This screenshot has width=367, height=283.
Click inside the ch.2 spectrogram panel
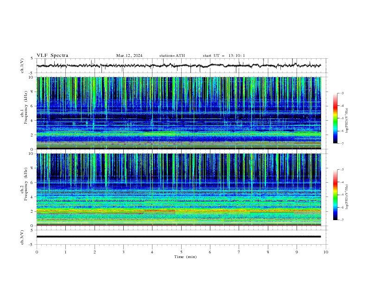point(178,190)
